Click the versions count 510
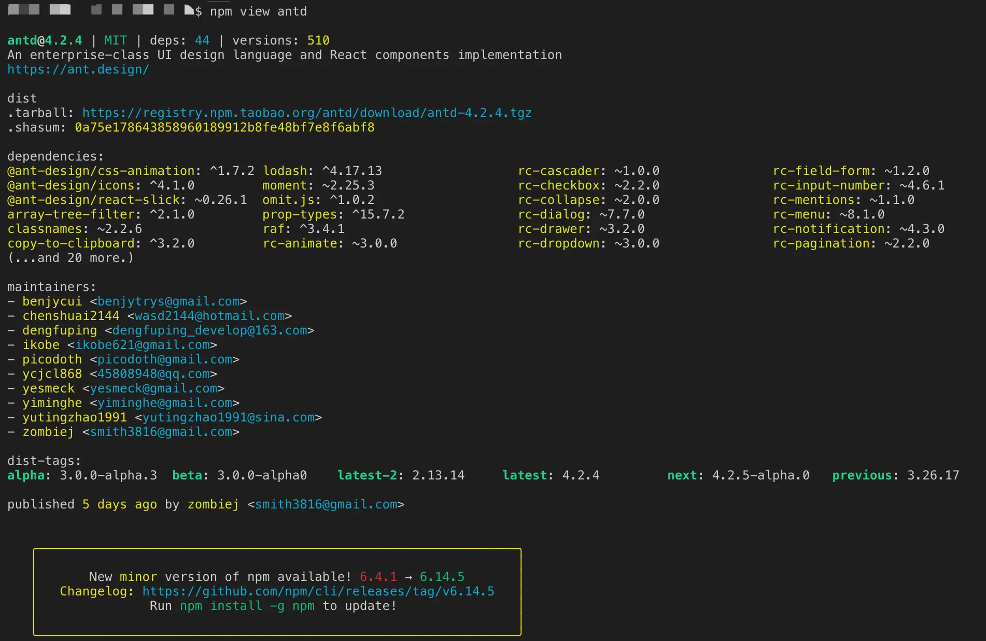Image resolution: width=986 pixels, height=641 pixels. [318, 40]
